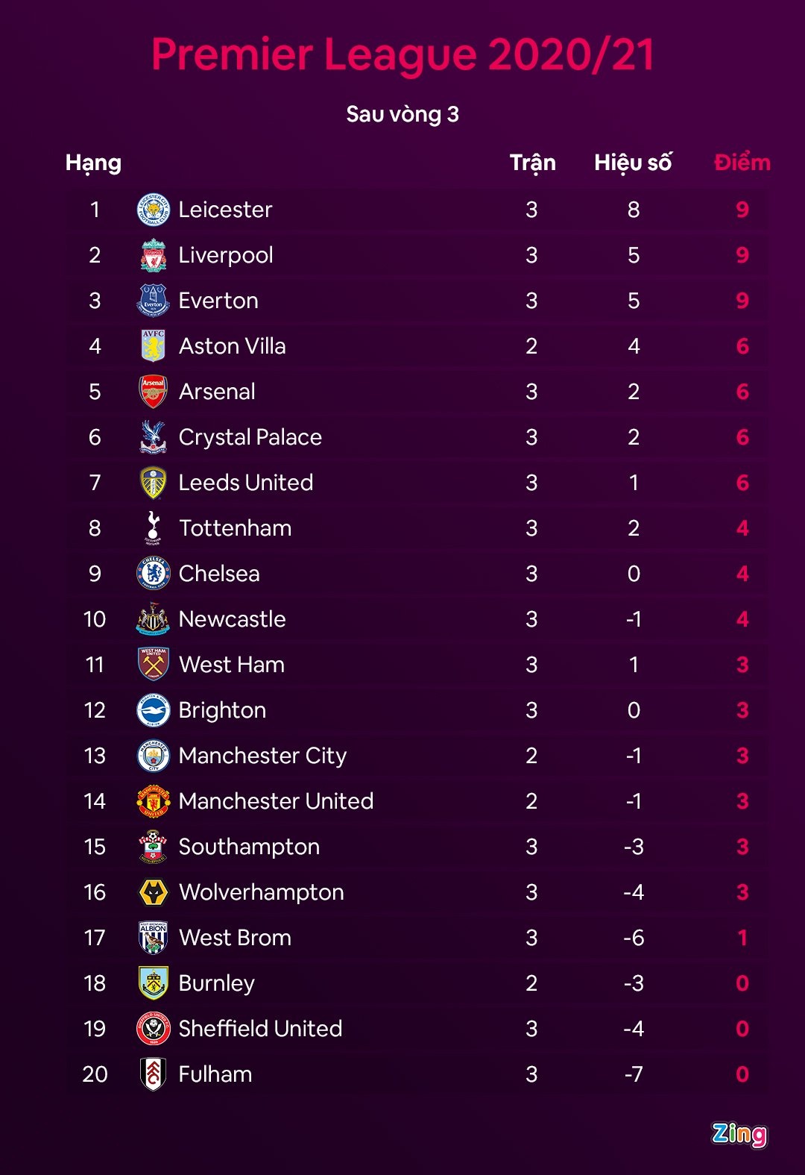
Task: Click the Arsenal club crest
Action: (154, 392)
